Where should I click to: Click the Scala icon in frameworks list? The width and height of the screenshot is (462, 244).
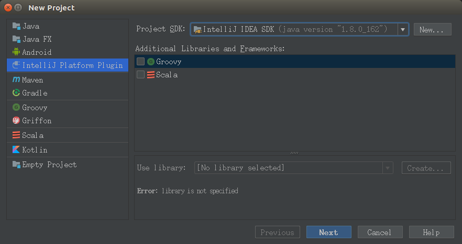point(151,75)
